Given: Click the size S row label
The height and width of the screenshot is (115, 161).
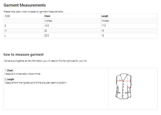Looking at the screenshot, I should [5, 26].
